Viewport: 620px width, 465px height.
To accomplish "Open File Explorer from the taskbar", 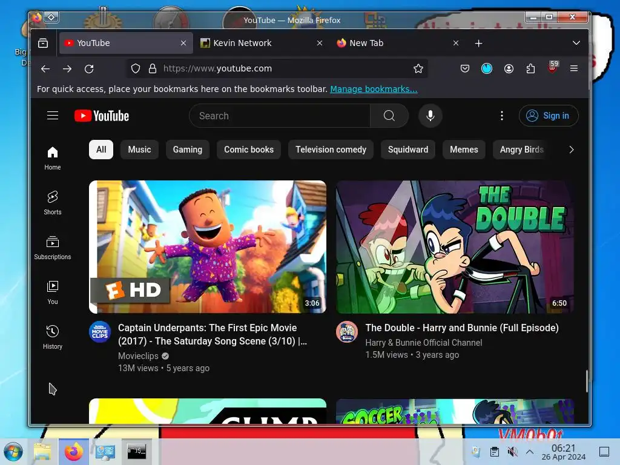I will [x=42, y=452].
